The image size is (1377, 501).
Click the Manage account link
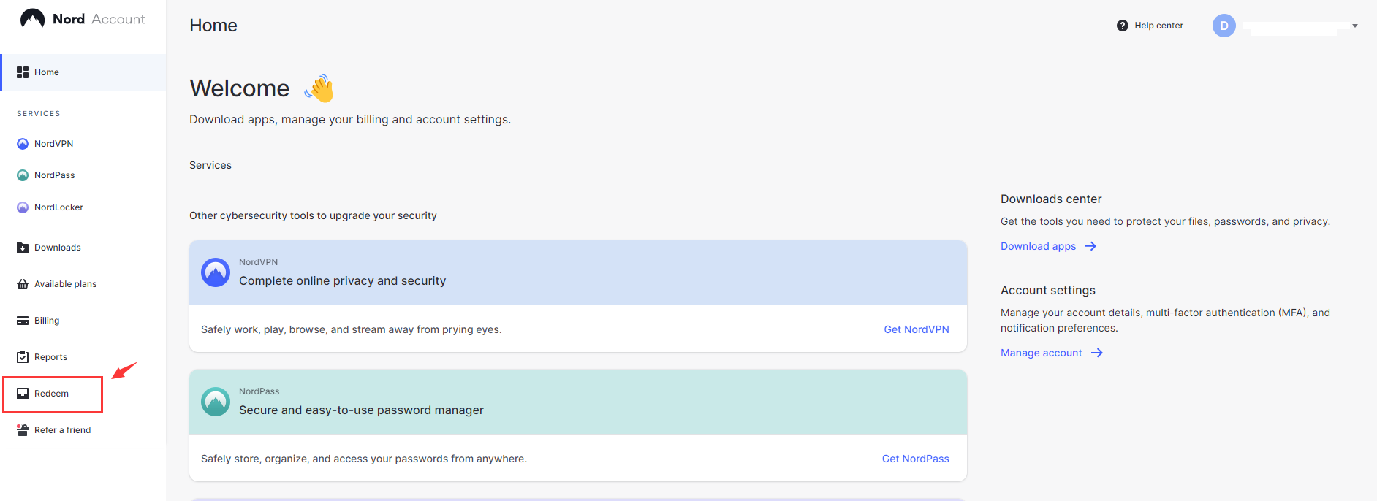pyautogui.click(x=1041, y=353)
